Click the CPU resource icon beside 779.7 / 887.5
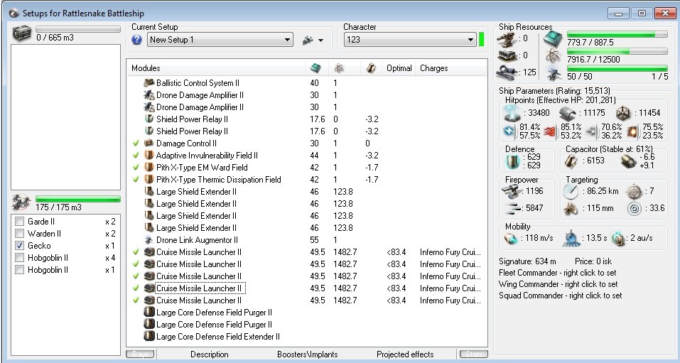 (554, 38)
